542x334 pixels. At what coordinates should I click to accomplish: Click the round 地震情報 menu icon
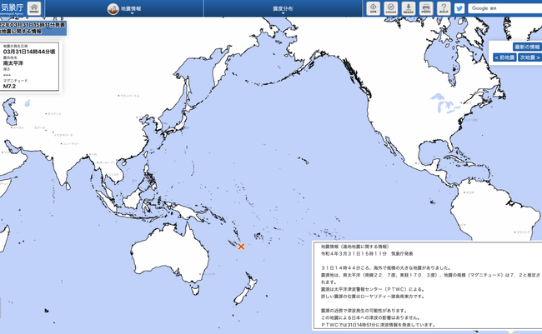point(114,9)
